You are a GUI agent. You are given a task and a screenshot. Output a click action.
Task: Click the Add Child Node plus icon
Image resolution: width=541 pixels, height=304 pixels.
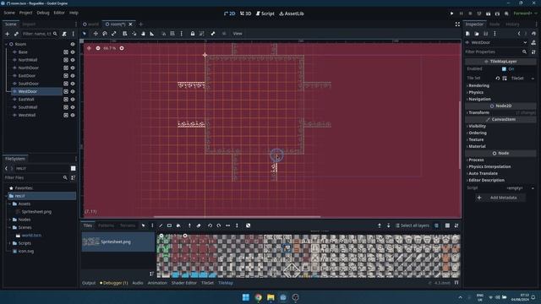7,34
